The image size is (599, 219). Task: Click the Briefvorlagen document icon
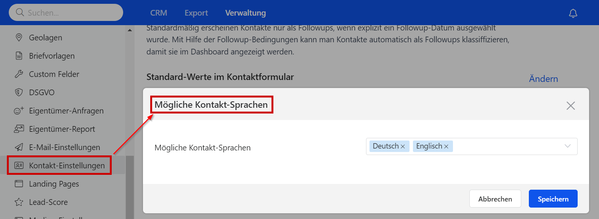click(x=19, y=56)
